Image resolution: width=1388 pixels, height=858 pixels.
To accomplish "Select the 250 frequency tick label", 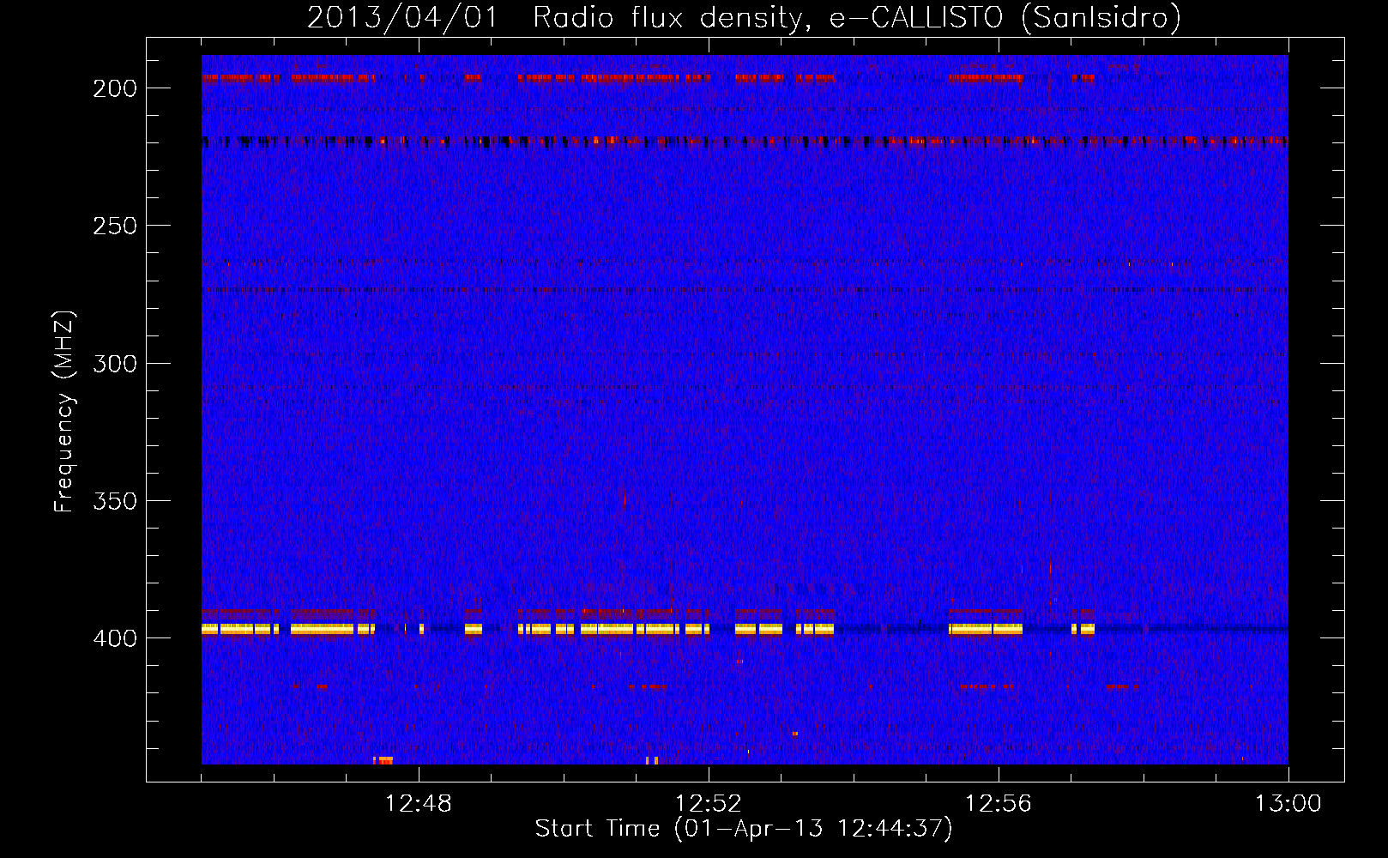I will tap(115, 226).
